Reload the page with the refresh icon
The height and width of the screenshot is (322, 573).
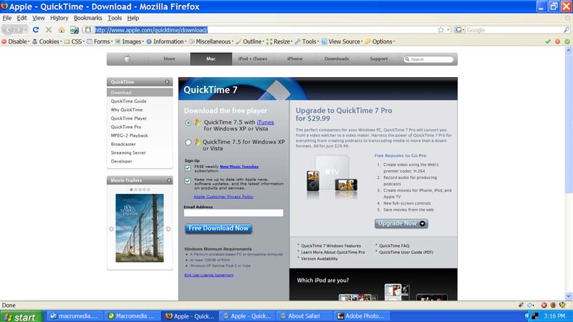click(35, 30)
